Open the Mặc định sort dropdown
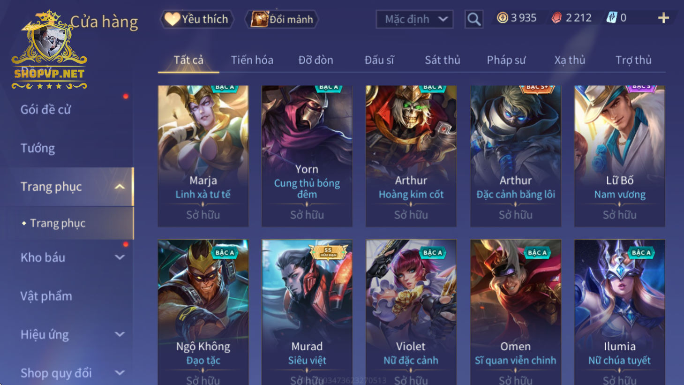The image size is (684, 385). click(x=414, y=19)
